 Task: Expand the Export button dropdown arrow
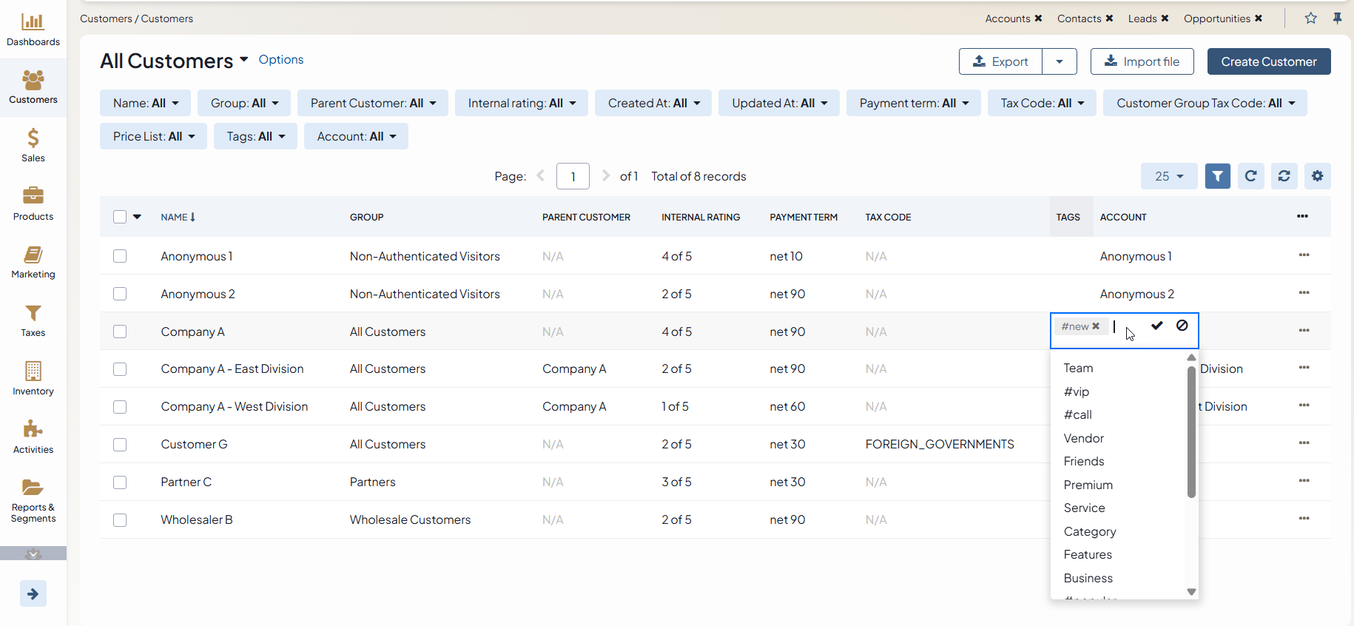1059,61
